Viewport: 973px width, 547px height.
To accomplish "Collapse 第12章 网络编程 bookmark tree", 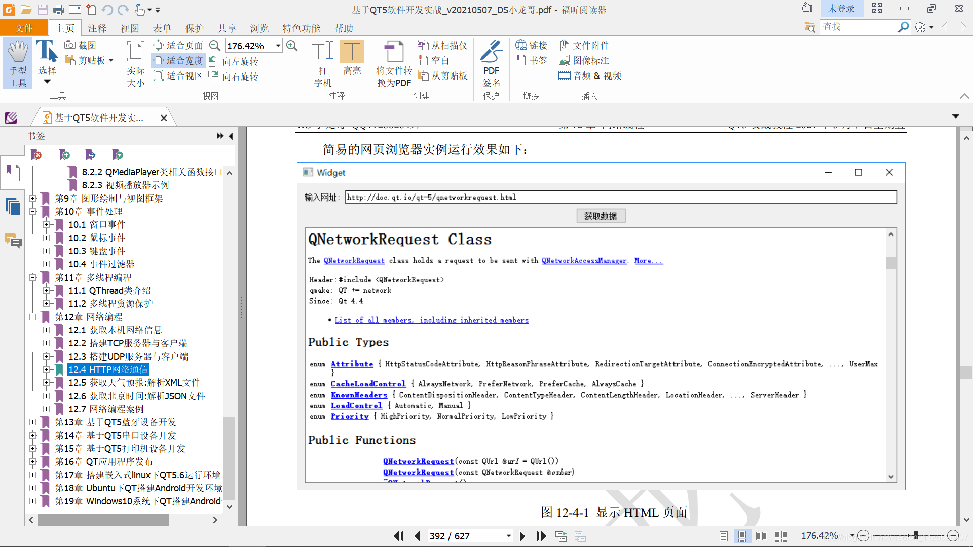I will (x=32, y=317).
